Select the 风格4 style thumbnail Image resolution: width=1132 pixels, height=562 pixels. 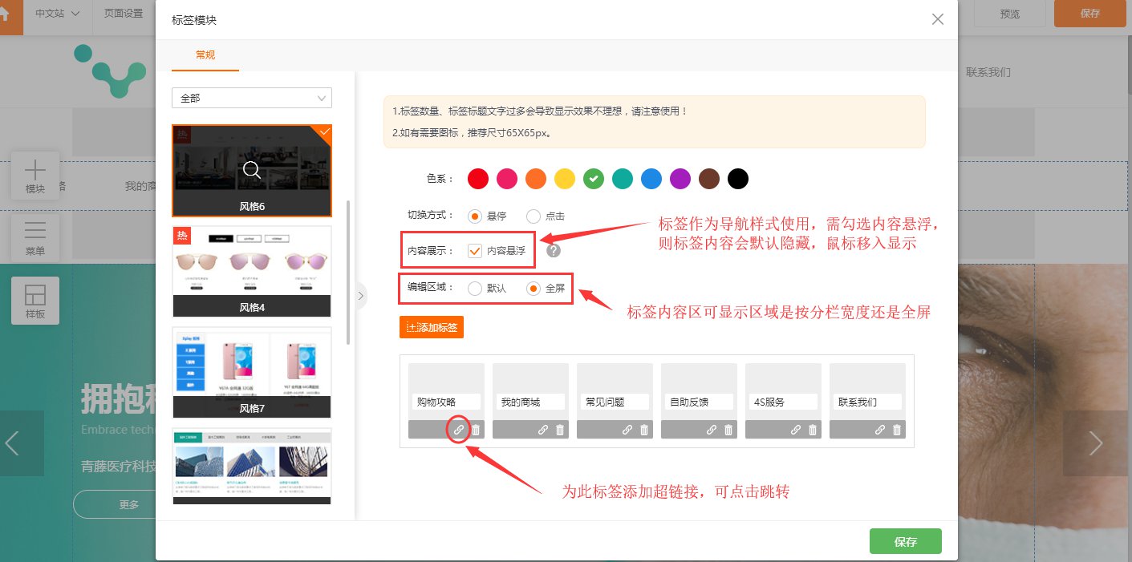click(x=251, y=271)
